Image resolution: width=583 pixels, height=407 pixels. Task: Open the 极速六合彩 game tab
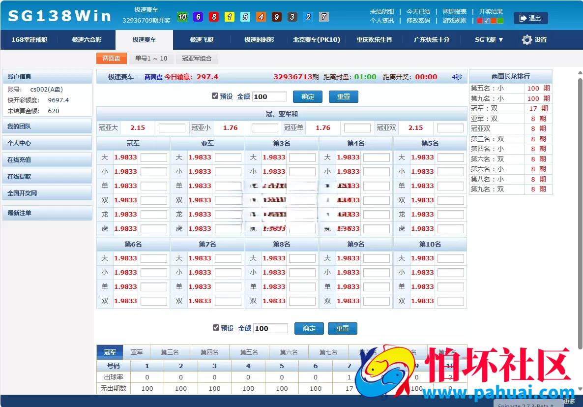click(87, 40)
